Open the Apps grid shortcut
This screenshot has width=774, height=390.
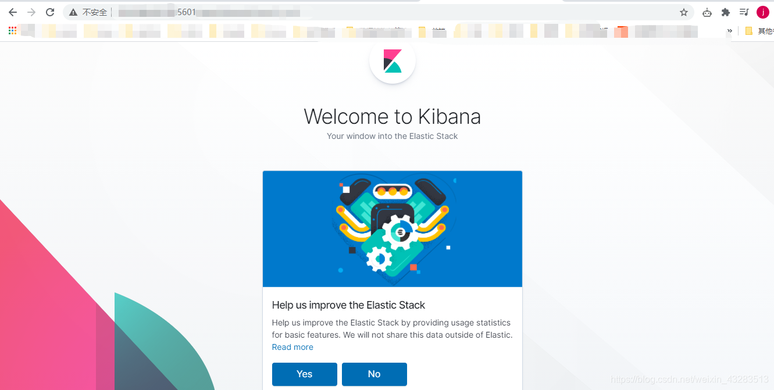coord(12,31)
